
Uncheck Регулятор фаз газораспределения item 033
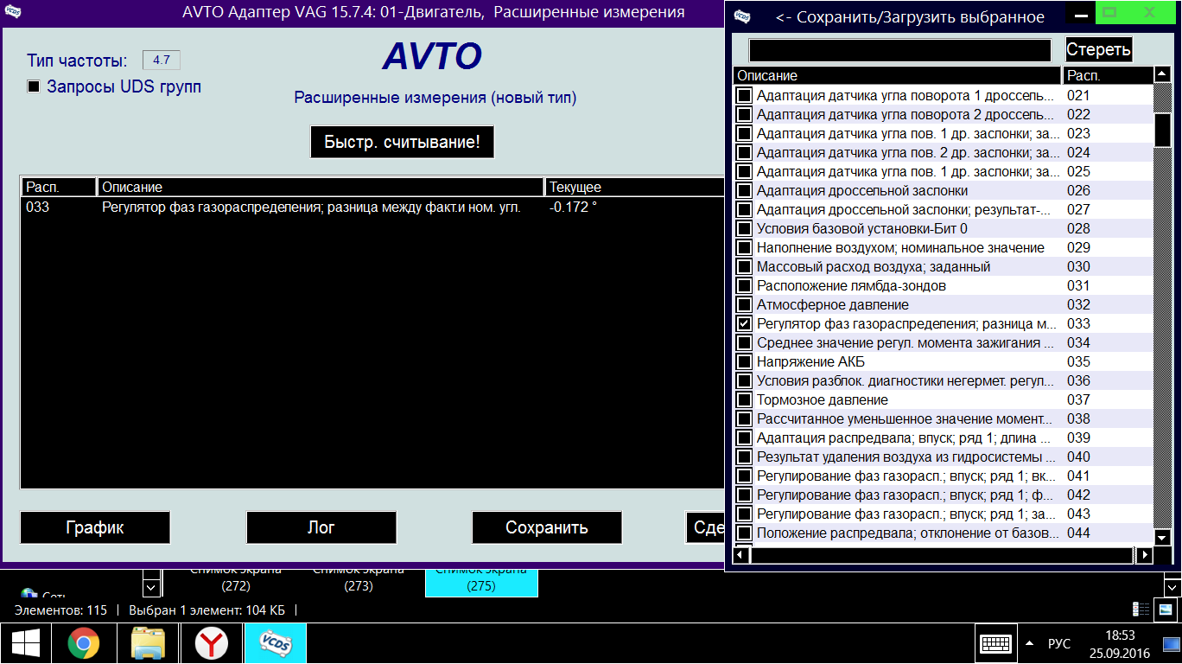pos(744,323)
